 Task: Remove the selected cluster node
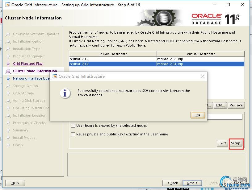(236, 105)
